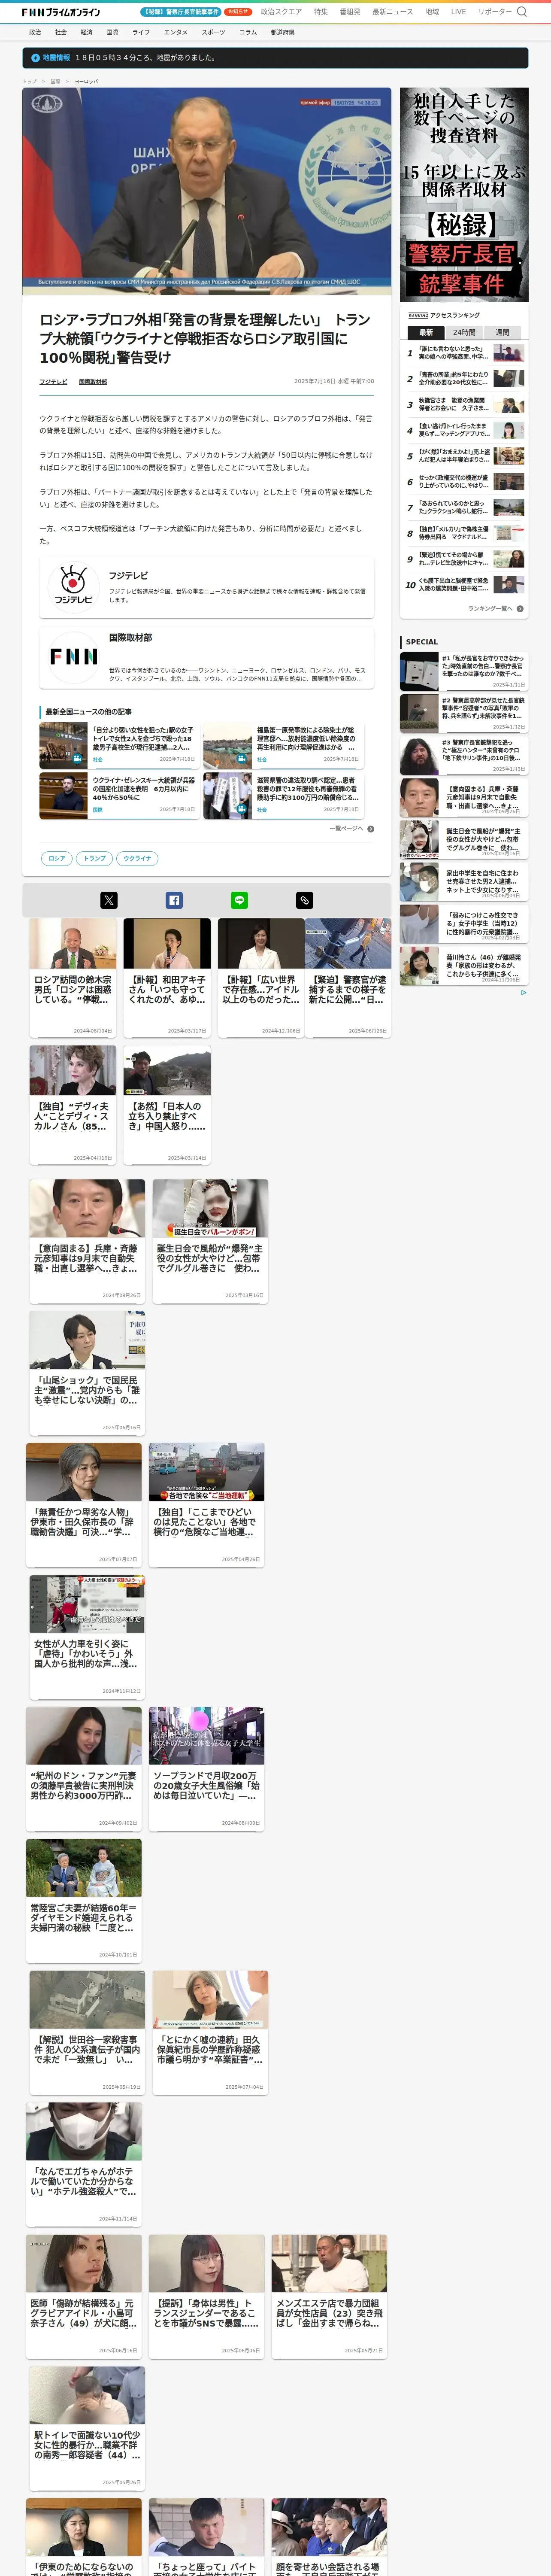Select the スポーツ category
The width and height of the screenshot is (551, 2576).
(213, 32)
